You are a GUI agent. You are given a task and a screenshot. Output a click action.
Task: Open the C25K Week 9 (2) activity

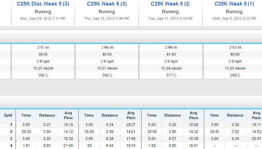click(x=170, y=4)
